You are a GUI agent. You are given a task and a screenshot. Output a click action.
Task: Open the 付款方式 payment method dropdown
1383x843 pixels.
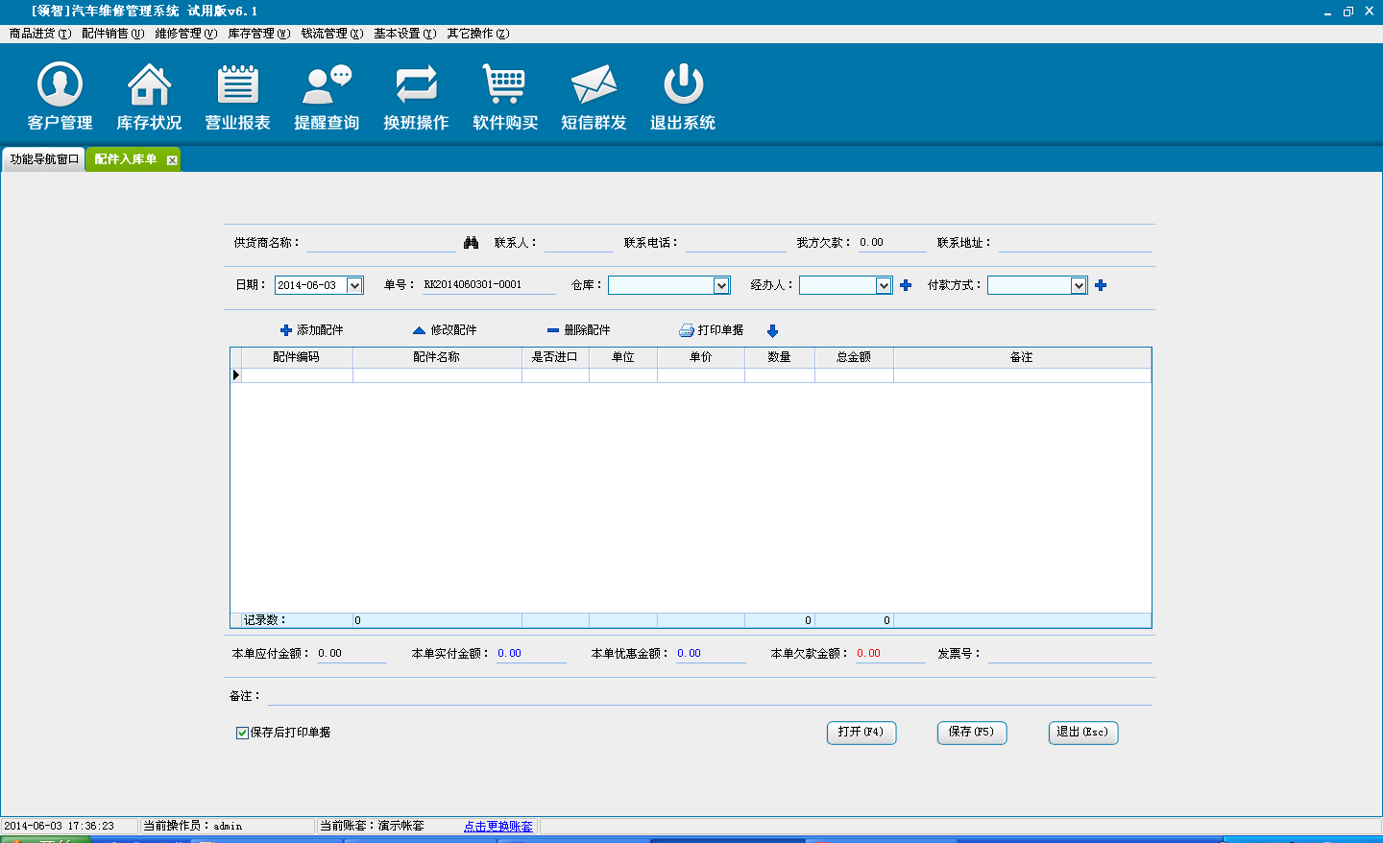(x=1079, y=285)
